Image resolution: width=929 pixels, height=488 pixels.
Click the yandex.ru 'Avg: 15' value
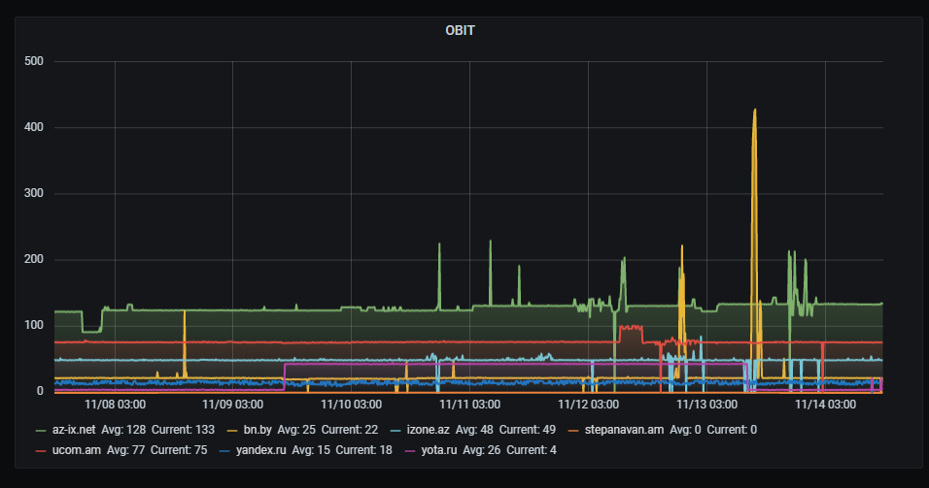311,449
